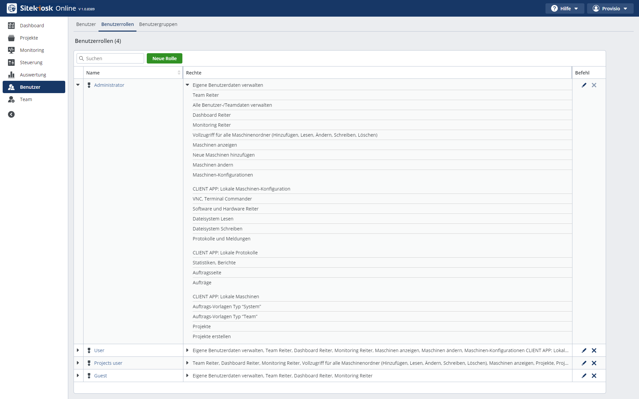Click the Neue Rolle button
The height and width of the screenshot is (399, 639).
[164, 59]
